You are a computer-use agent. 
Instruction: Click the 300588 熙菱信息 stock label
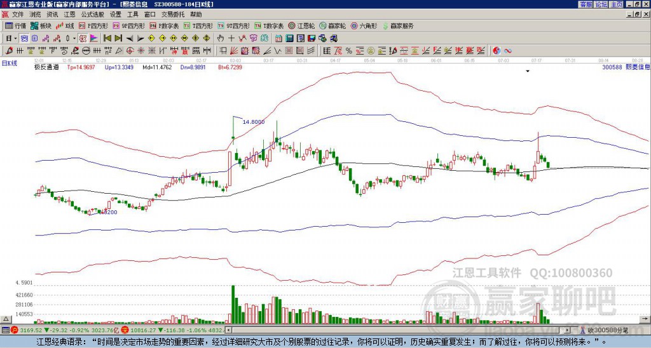(626, 67)
